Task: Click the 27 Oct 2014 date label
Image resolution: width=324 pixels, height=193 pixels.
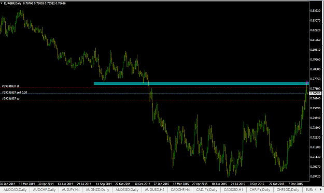Action: click(x=123, y=184)
